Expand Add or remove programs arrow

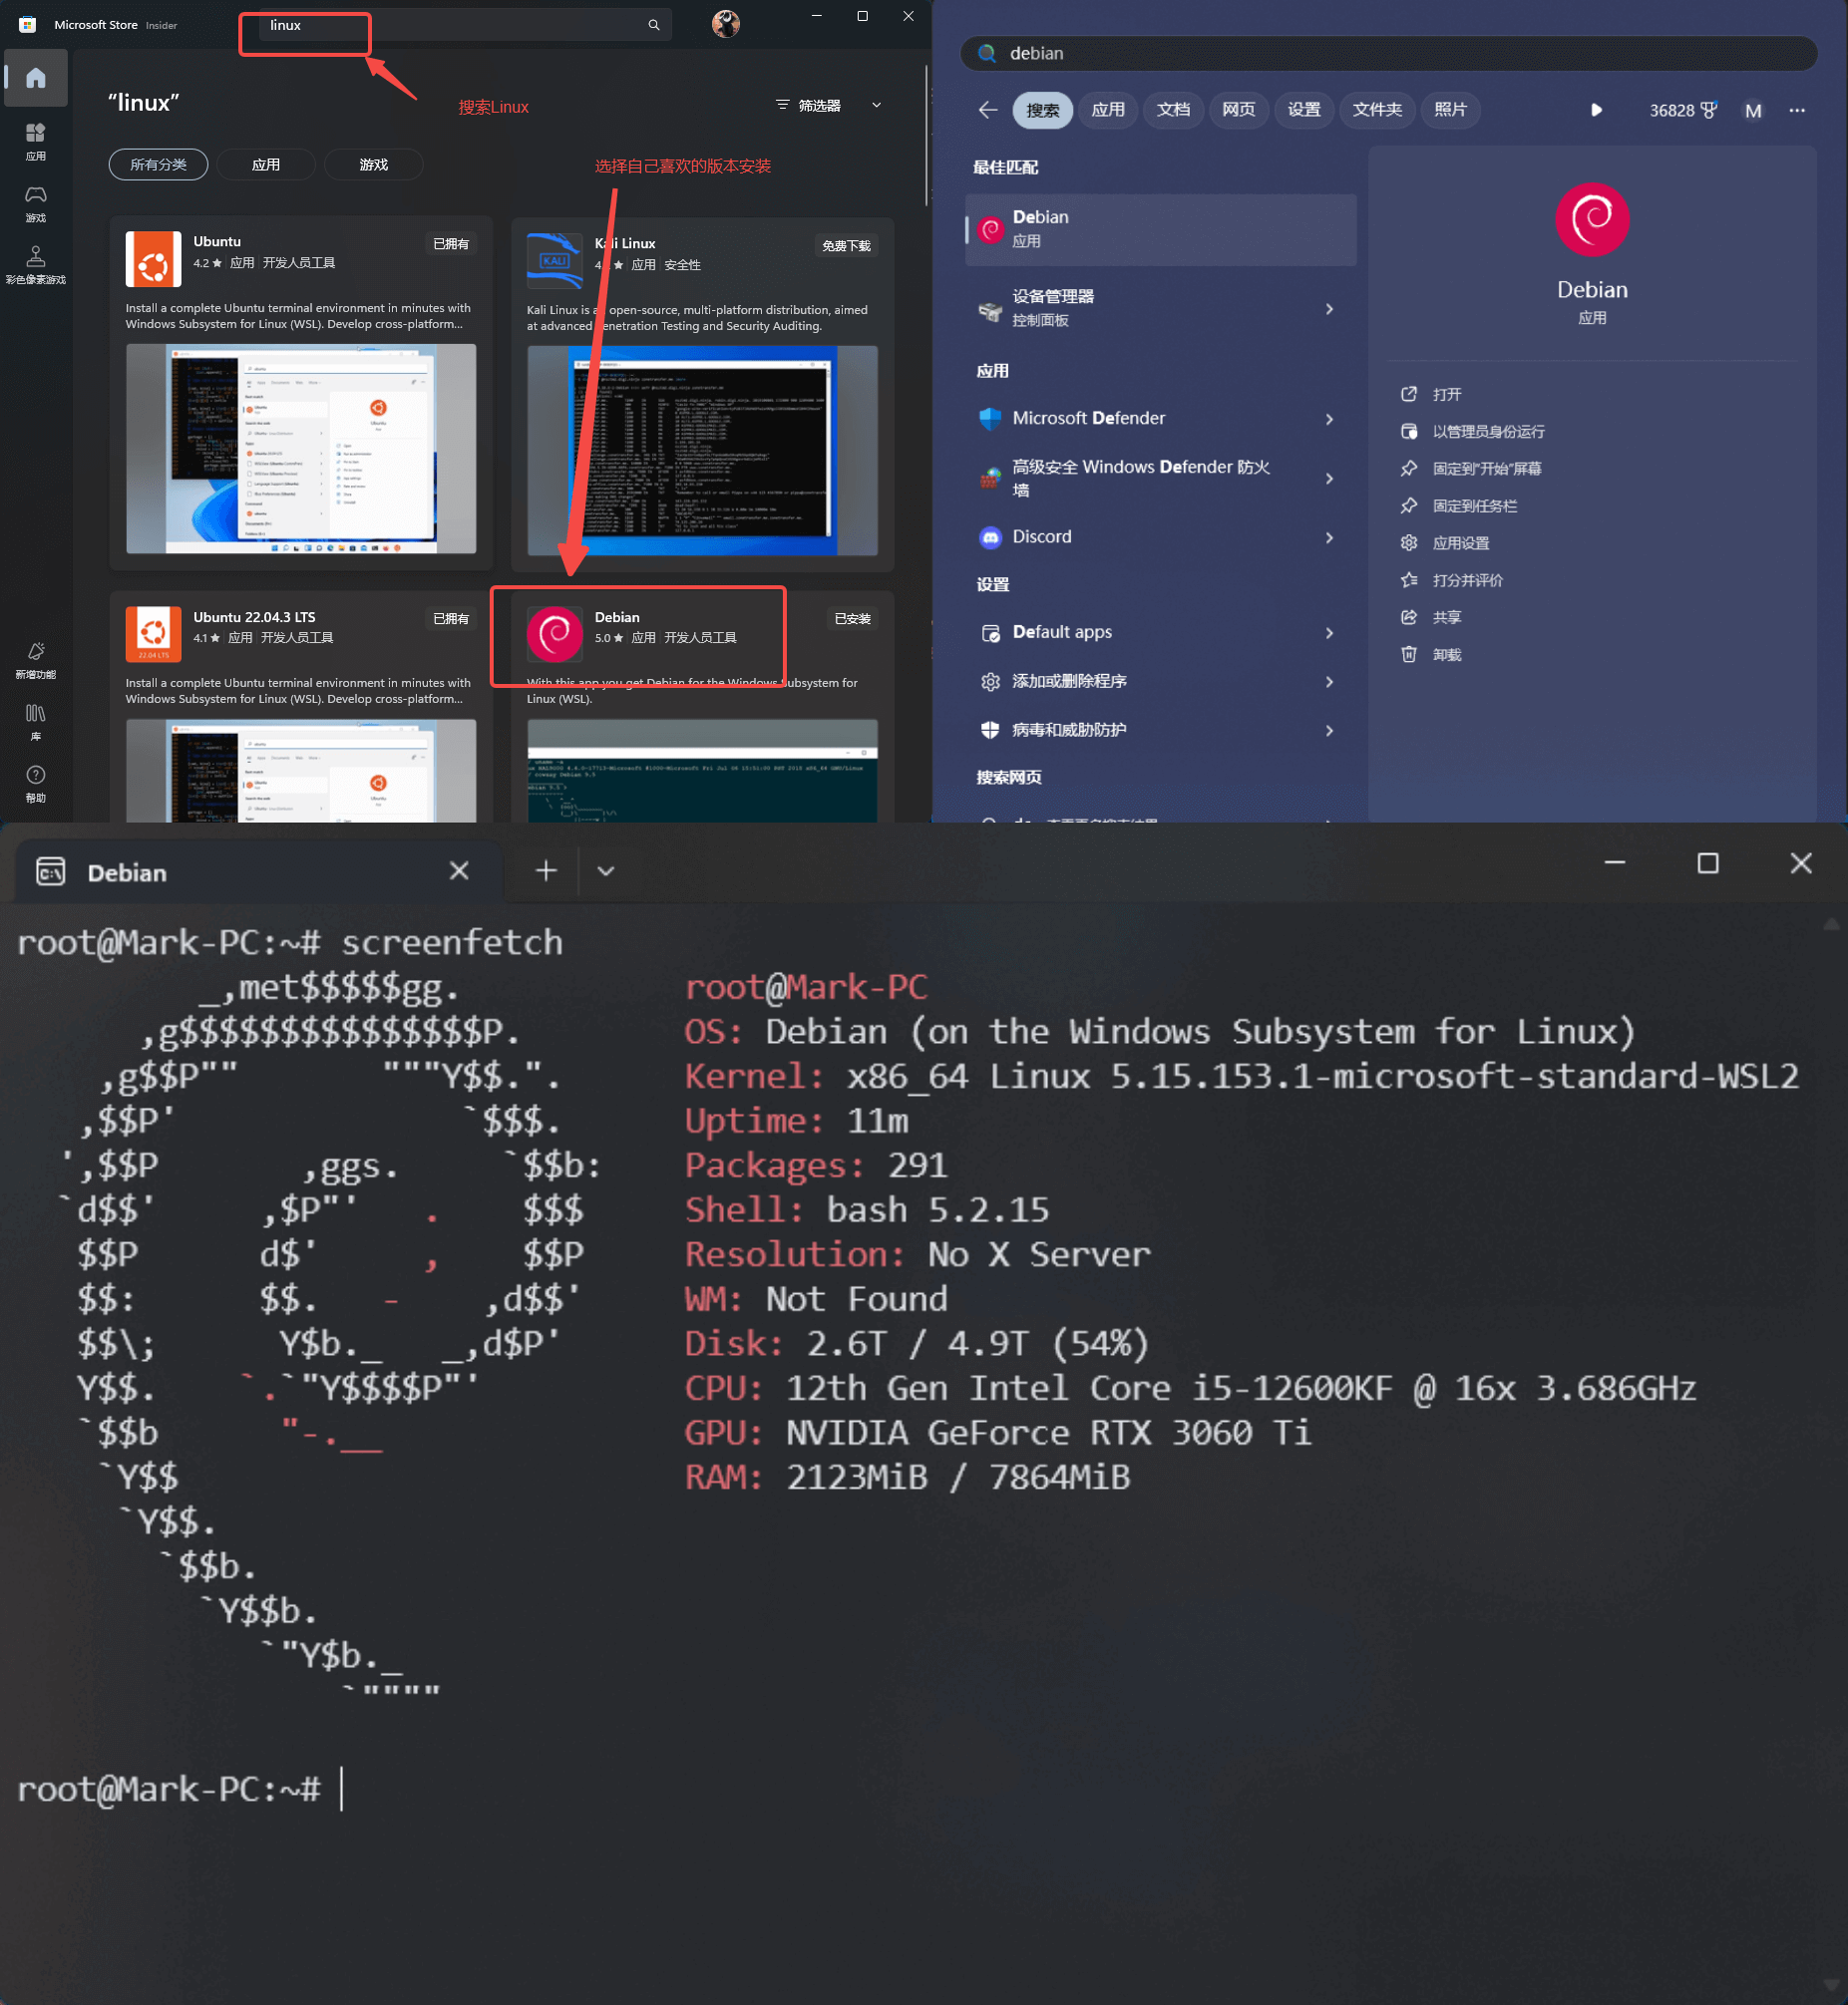[x=1329, y=682]
